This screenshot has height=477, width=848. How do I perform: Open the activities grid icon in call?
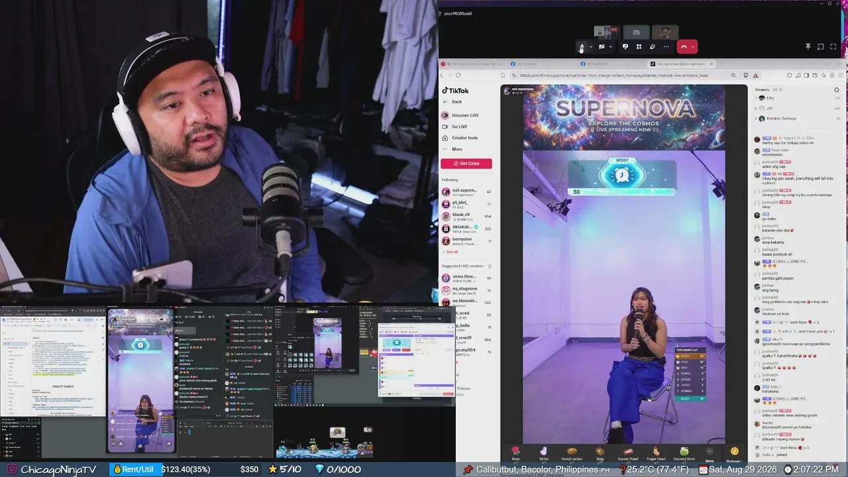[x=639, y=47]
